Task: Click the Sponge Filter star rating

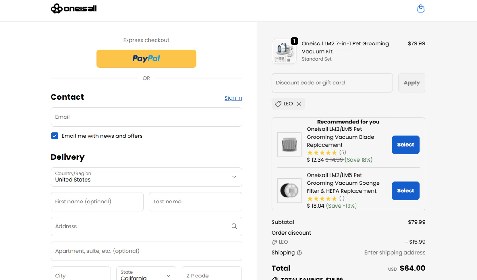Action: (322, 199)
